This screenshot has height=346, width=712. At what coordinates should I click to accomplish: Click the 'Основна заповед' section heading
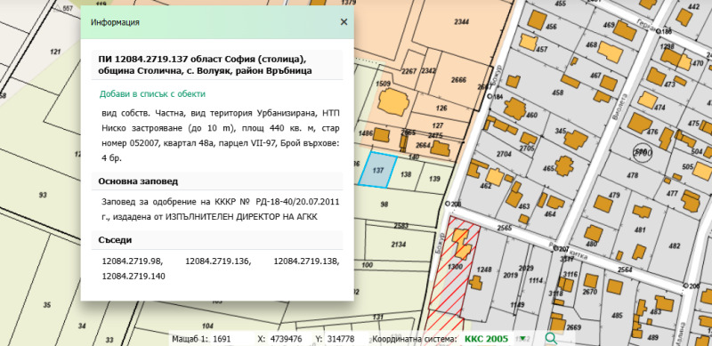tap(138, 181)
